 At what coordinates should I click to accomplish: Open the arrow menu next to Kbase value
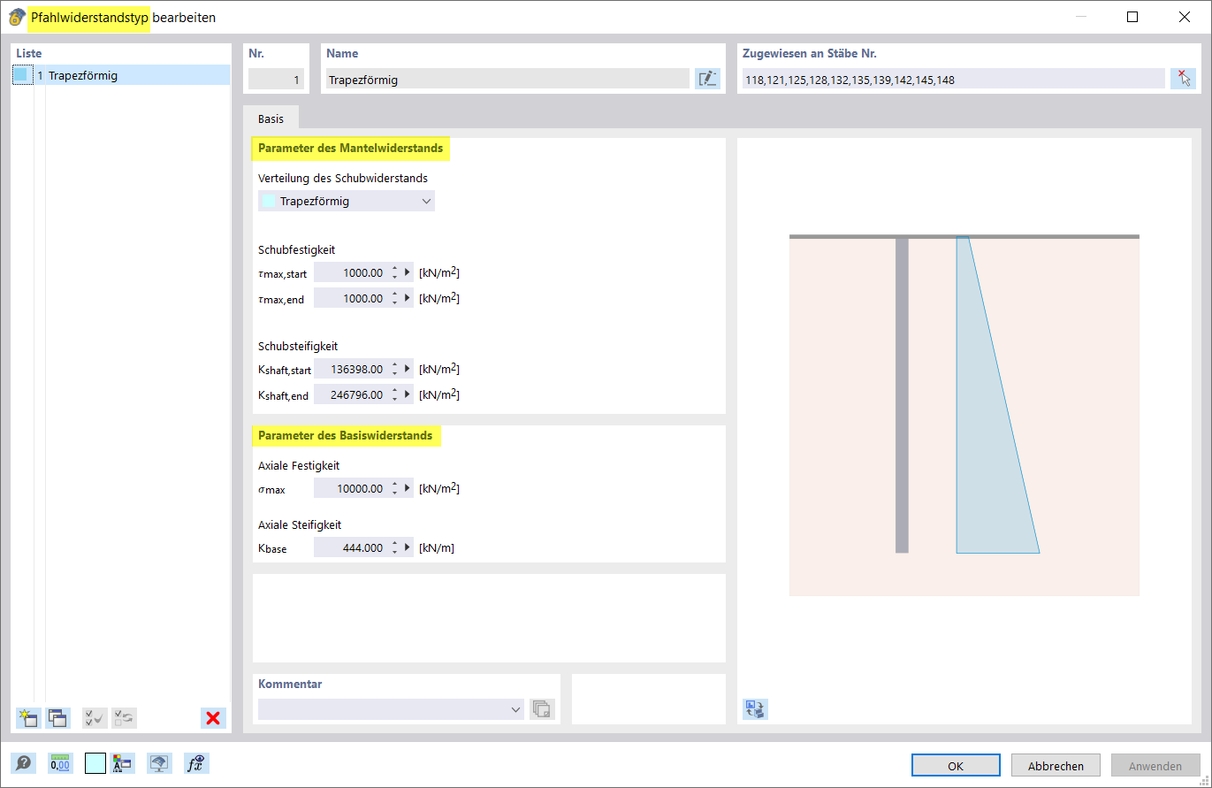pos(407,547)
